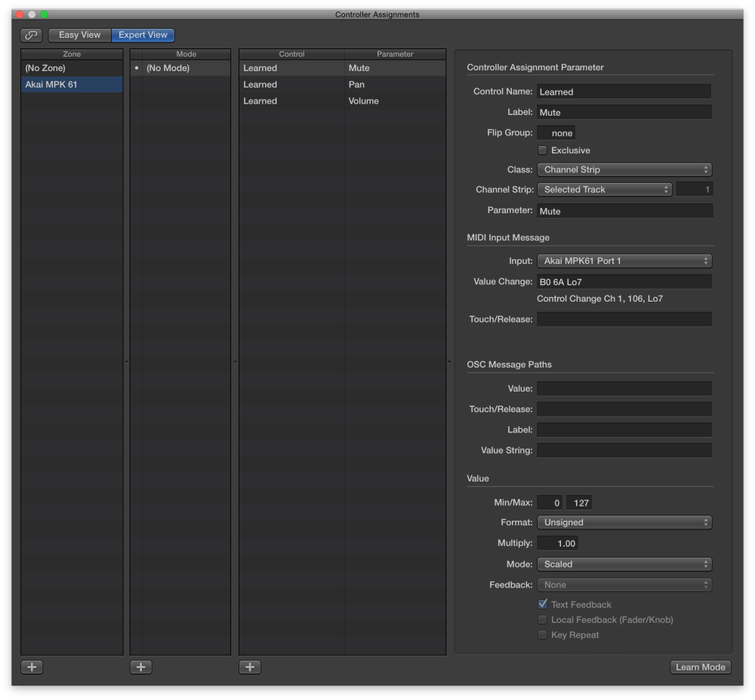This screenshot has width=755, height=700.
Task: Open the Format dropdown set to Unsigned
Action: coord(624,522)
